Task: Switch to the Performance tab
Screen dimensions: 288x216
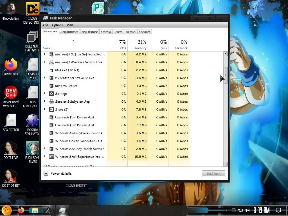Action: tap(69, 32)
